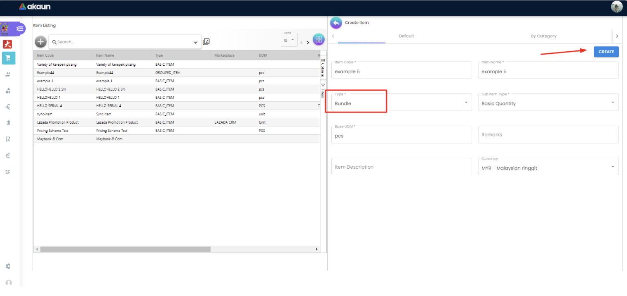The width and height of the screenshot is (627, 296).
Task: Click the back arrow beside Create Item
Action: click(x=336, y=23)
